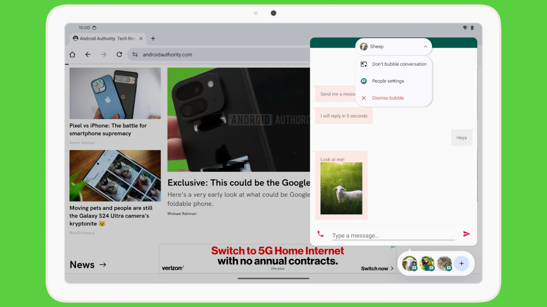Open the cat conversation bubble
The image size is (547, 307).
(444, 263)
